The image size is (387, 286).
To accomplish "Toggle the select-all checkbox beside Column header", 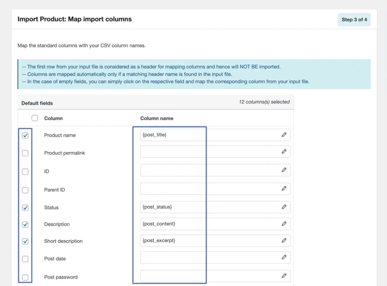I will click(x=35, y=118).
